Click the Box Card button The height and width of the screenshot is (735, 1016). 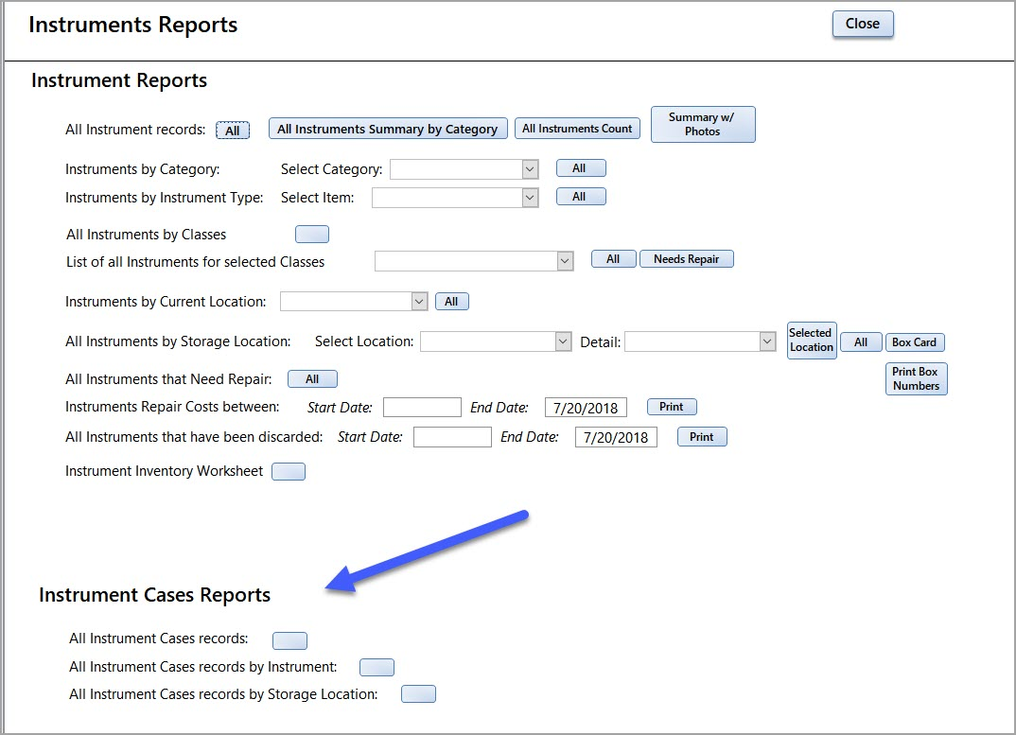click(x=914, y=342)
